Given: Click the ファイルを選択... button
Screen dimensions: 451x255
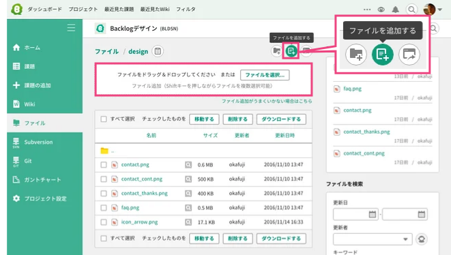Looking at the screenshot, I should (x=265, y=75).
